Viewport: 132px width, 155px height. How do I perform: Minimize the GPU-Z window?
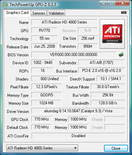coord(103,3)
